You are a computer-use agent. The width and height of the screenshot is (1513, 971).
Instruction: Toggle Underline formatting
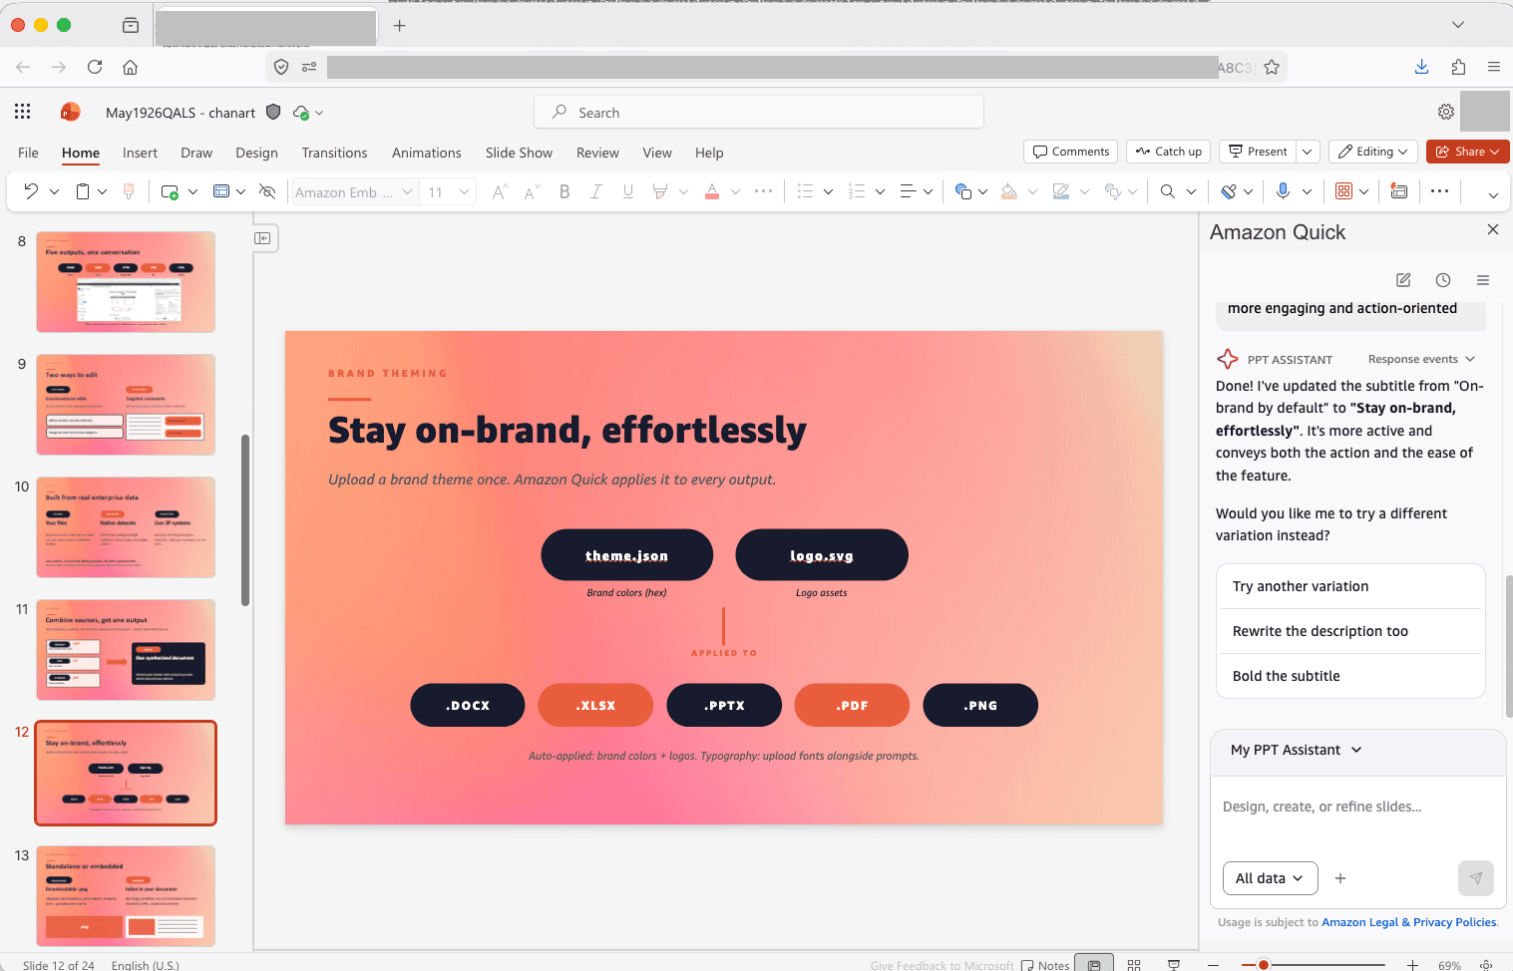tap(627, 191)
